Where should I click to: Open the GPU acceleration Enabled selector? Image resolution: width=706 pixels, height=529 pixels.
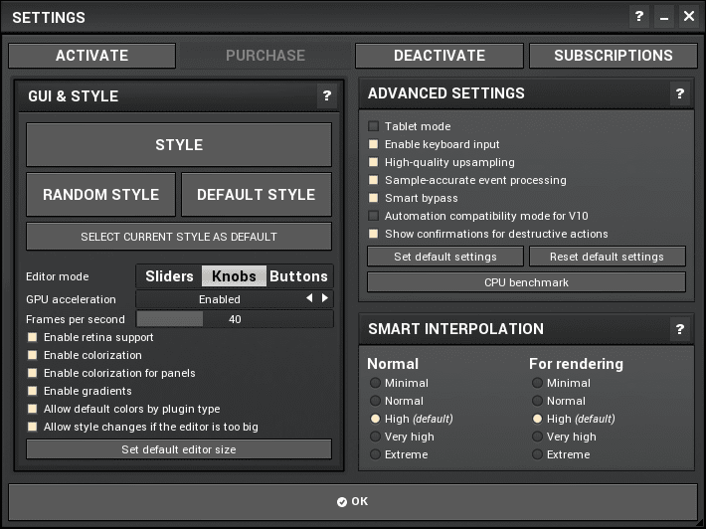pos(219,298)
